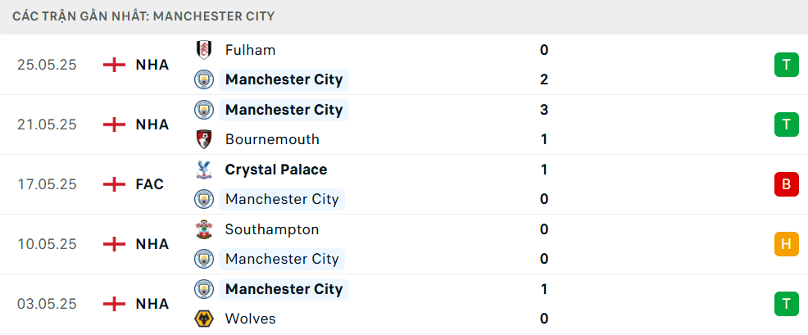Click green T badge for Bournemouth match

tap(786, 124)
